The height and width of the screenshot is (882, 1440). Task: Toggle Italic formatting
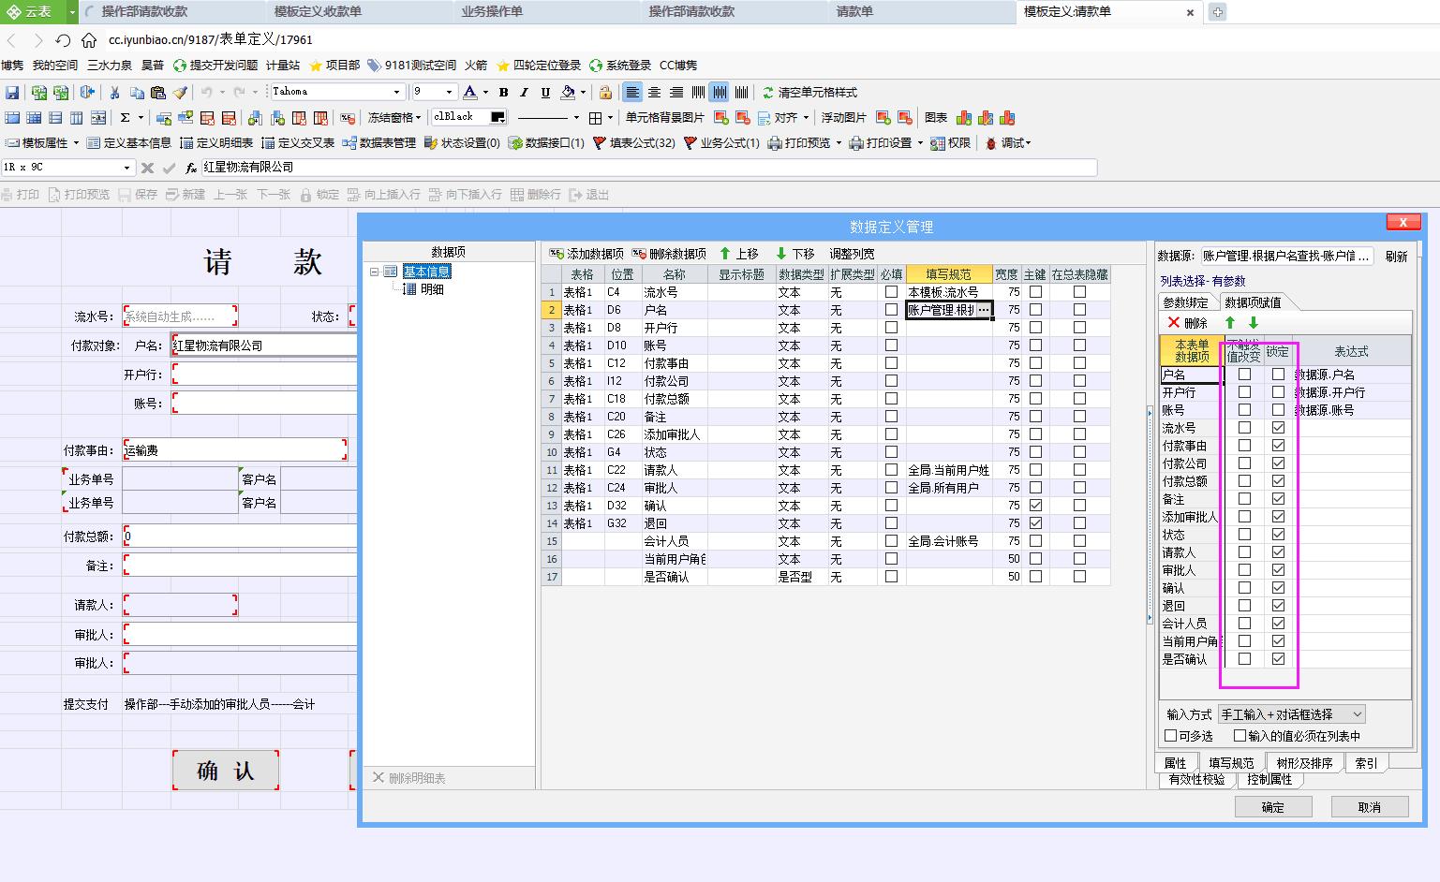click(524, 92)
